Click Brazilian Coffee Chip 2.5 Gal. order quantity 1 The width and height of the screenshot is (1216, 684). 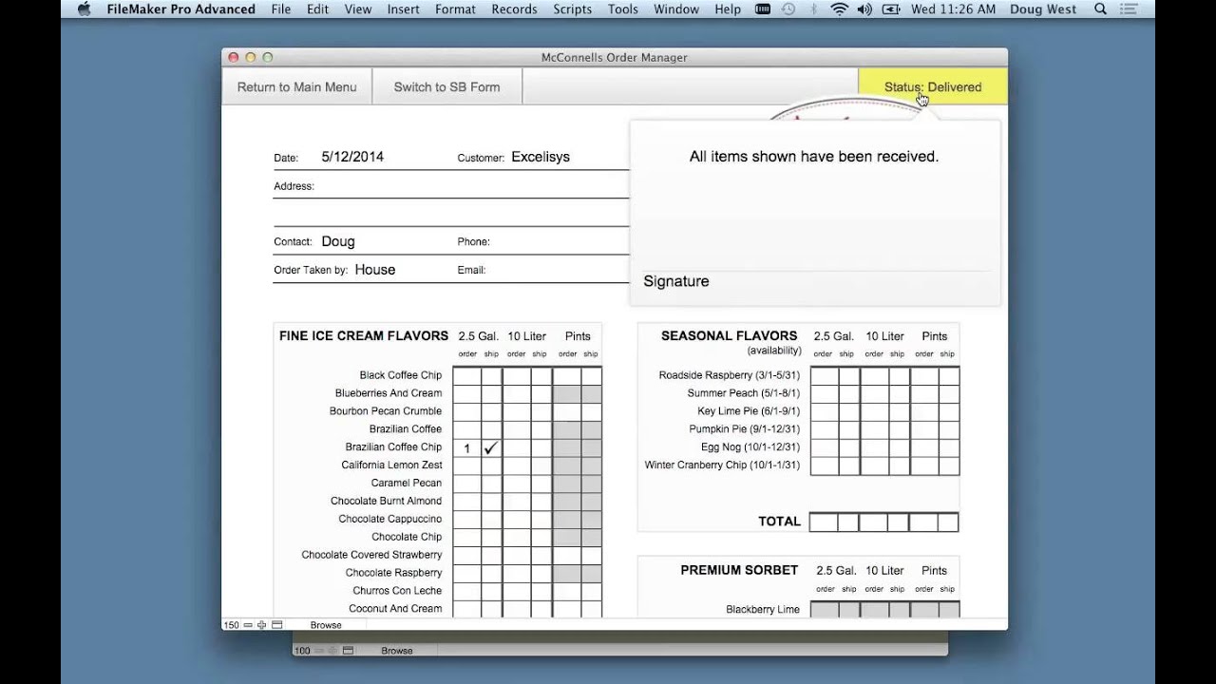tap(466, 447)
